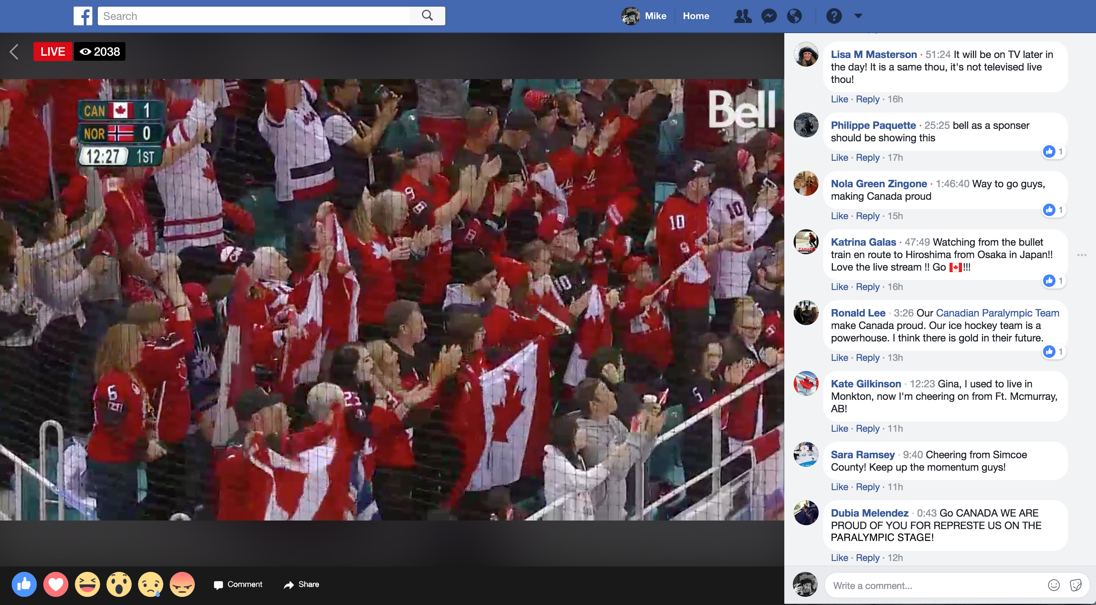1096x605 pixels.
Task: Open the Notifications globe icon
Action: [794, 16]
